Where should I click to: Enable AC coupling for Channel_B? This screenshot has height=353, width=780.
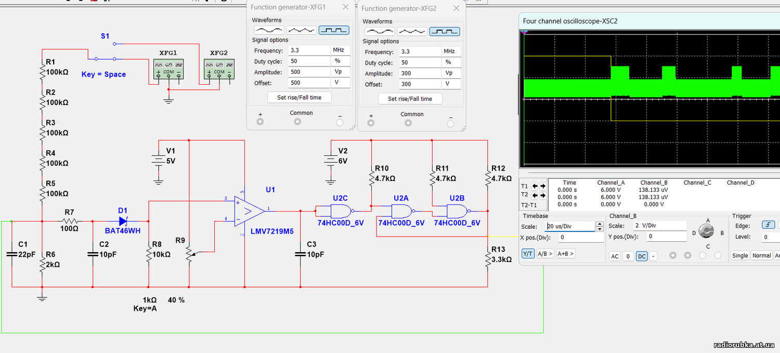click(615, 256)
